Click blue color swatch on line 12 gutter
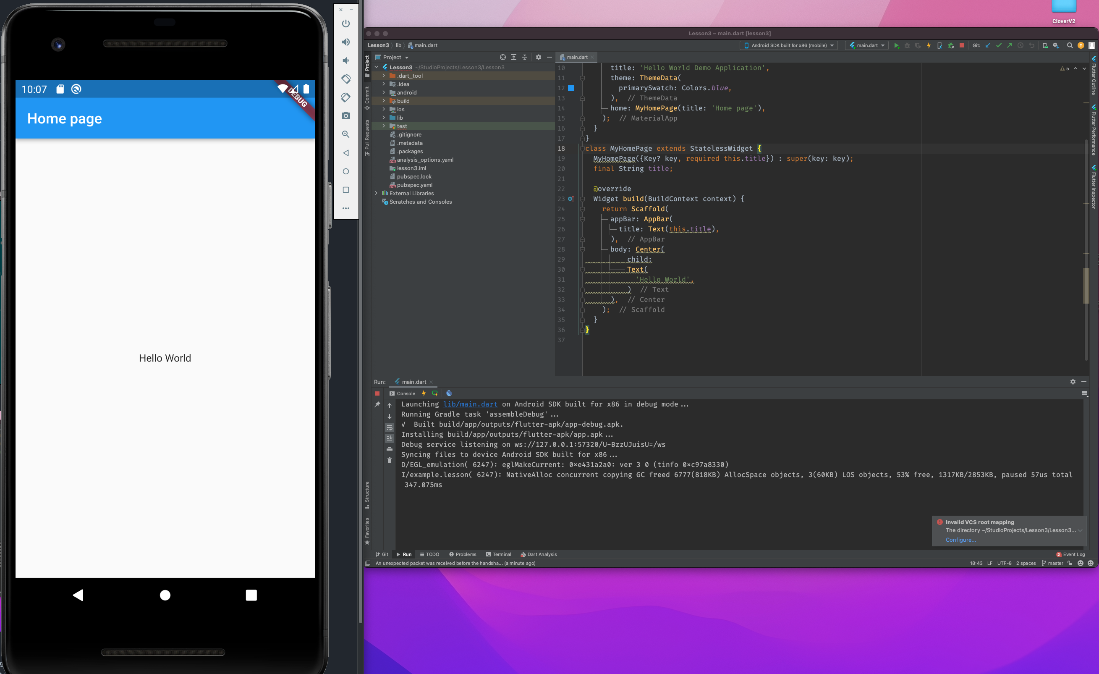The height and width of the screenshot is (674, 1099). pyautogui.click(x=571, y=88)
